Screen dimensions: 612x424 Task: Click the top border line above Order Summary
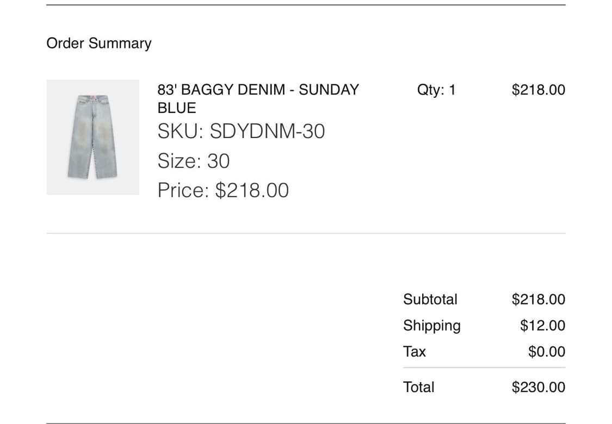(306, 5)
